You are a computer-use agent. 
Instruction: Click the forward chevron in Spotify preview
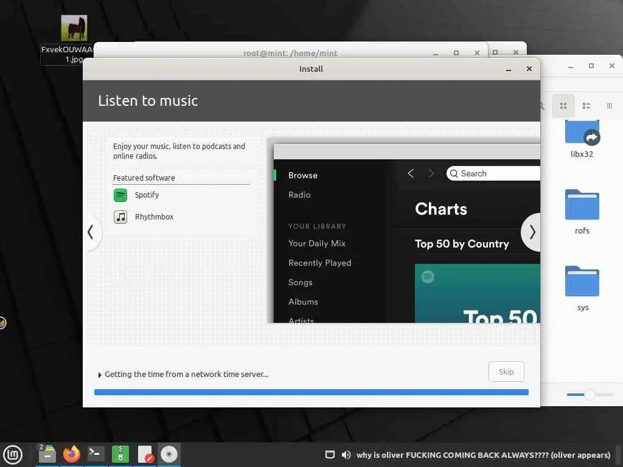(x=431, y=173)
